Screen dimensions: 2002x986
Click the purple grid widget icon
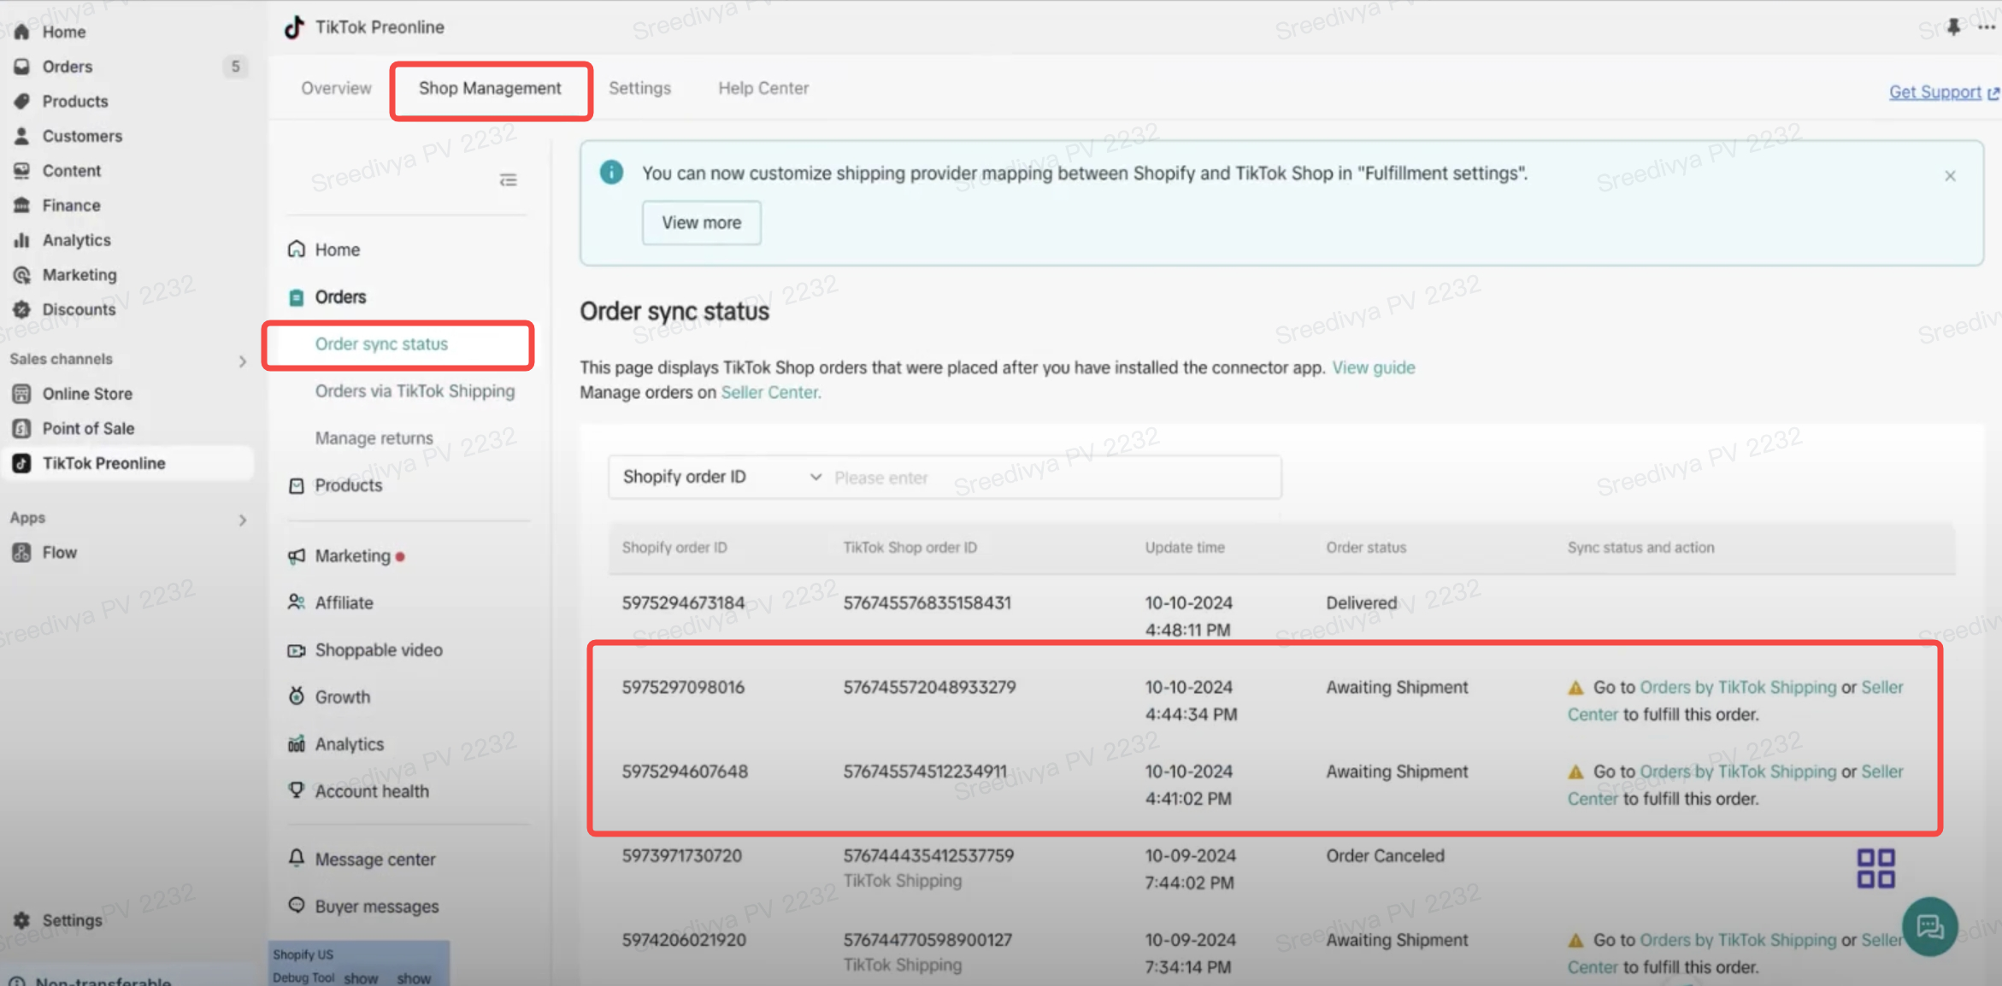click(x=1875, y=868)
